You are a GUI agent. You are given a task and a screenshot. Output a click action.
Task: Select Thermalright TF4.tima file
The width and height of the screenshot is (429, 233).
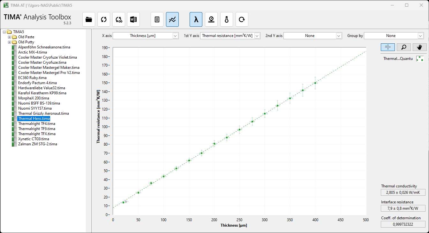click(37, 124)
